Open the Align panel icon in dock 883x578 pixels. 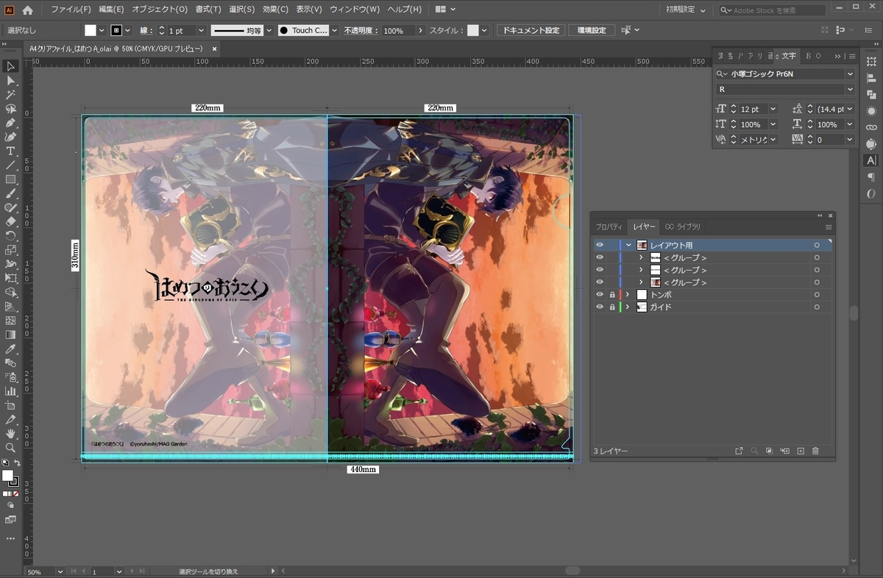871,78
